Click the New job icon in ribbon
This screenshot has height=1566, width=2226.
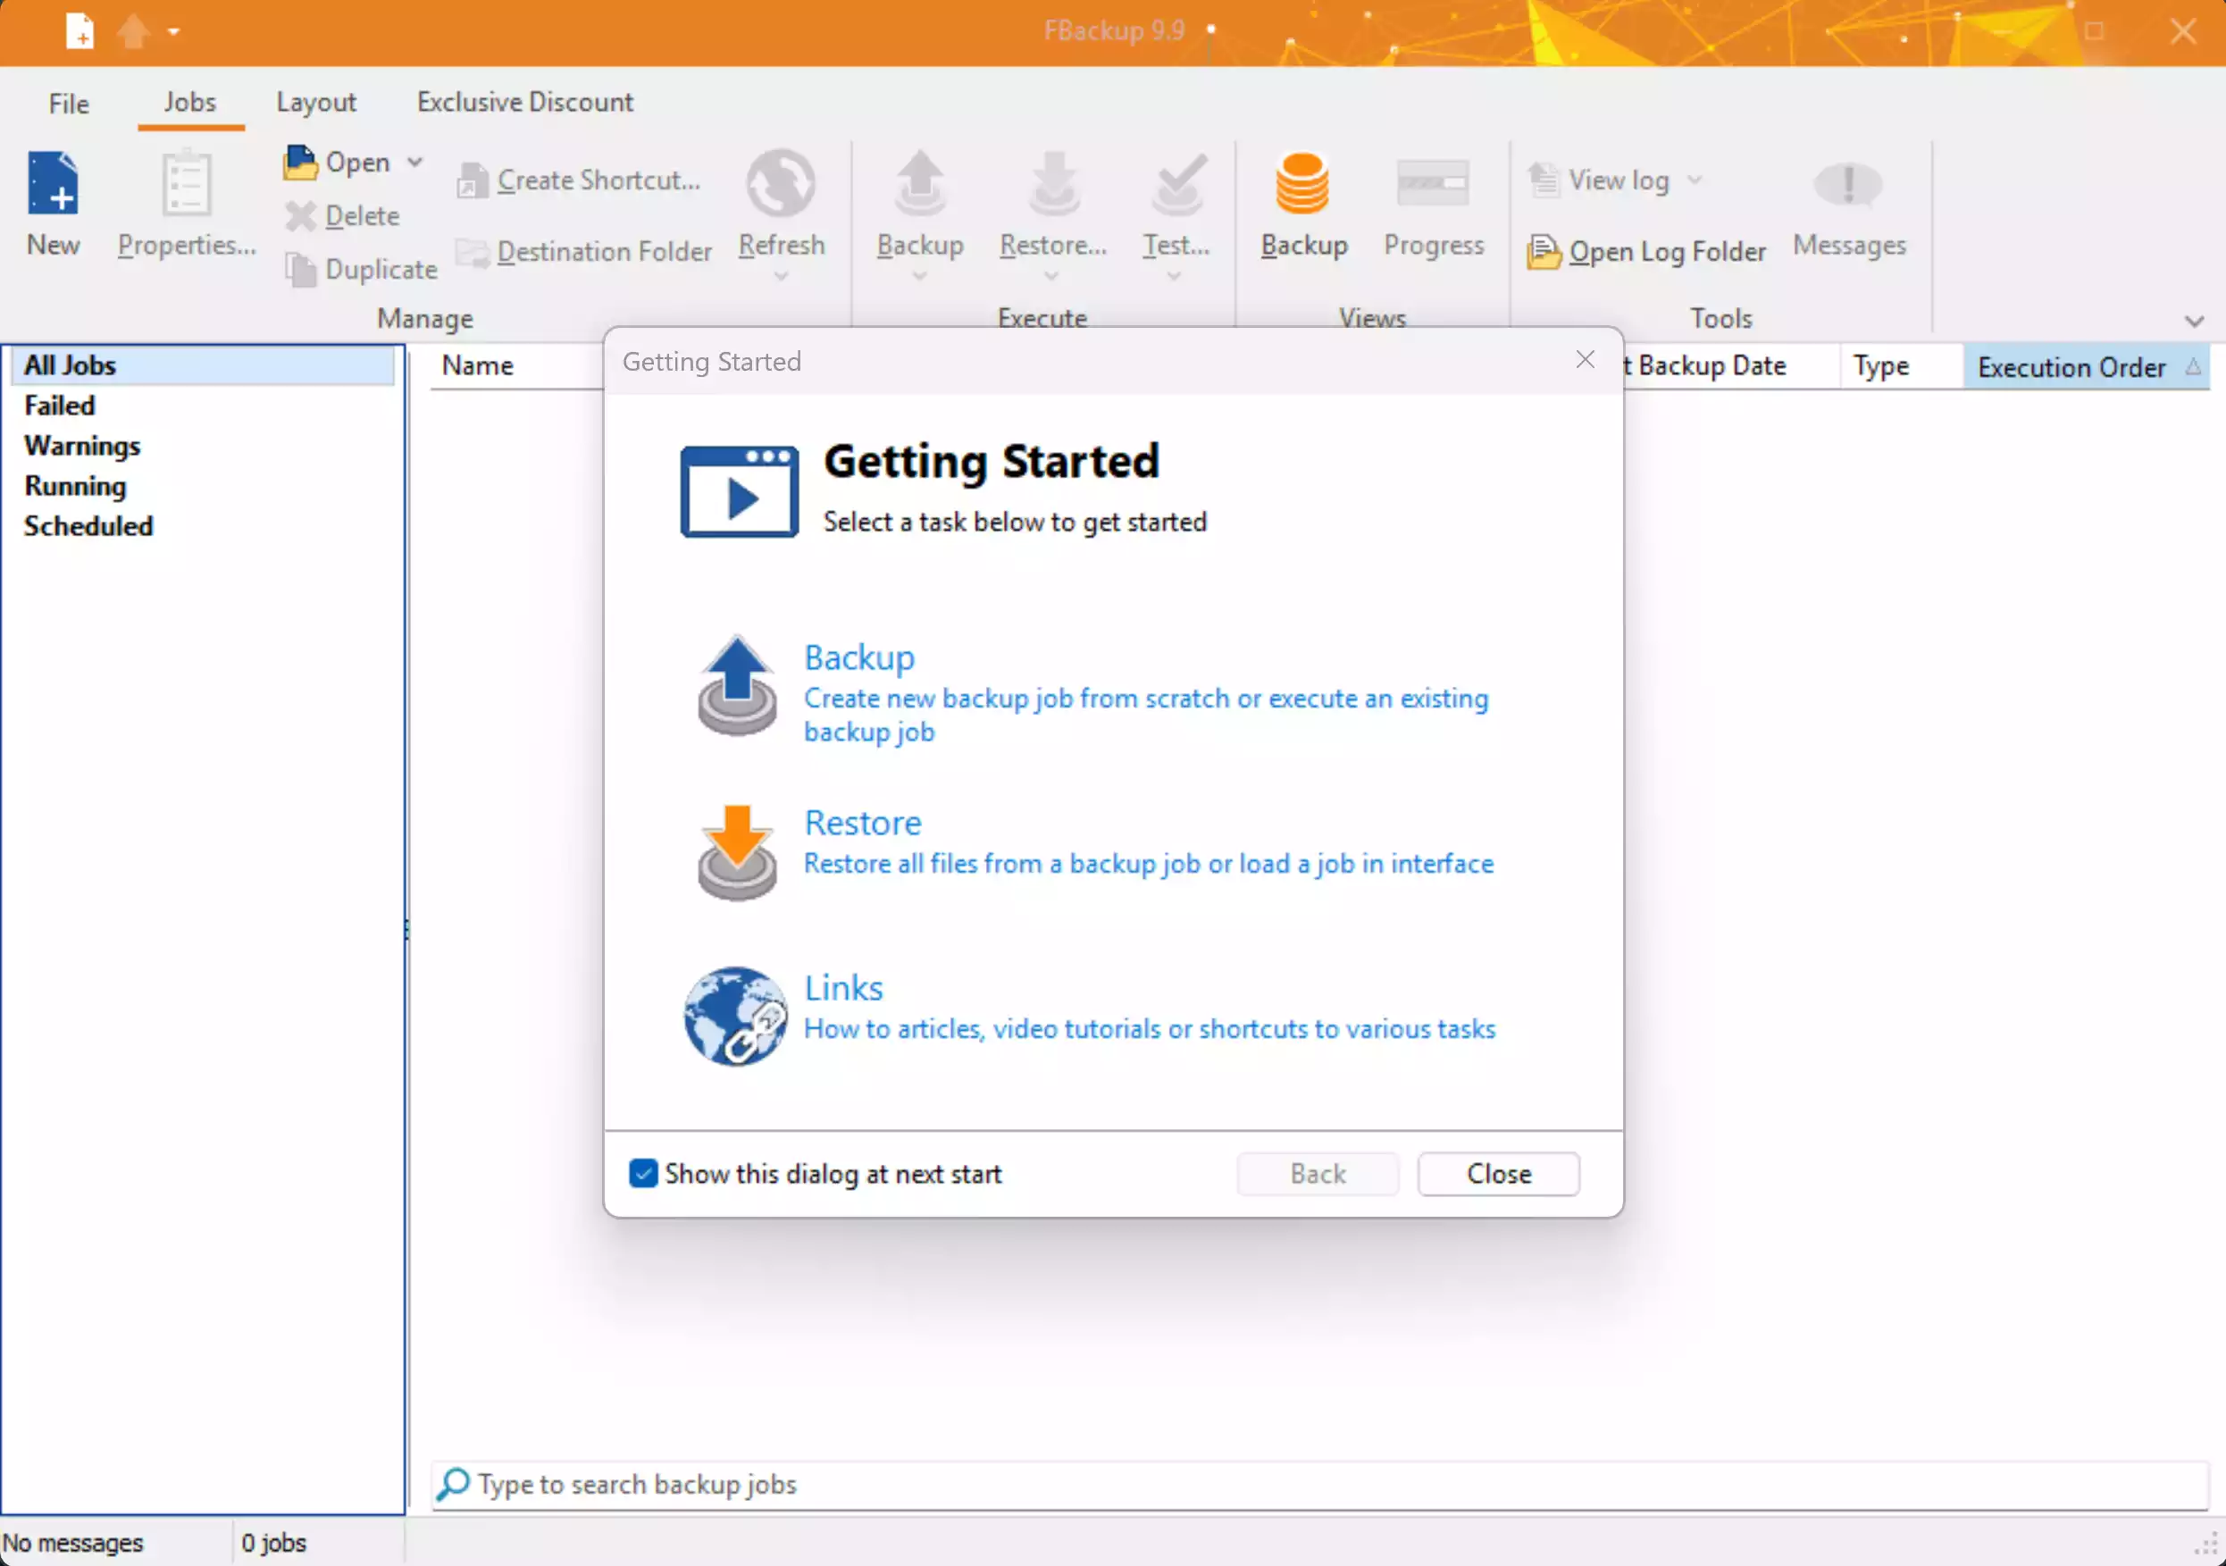pyautogui.click(x=53, y=184)
